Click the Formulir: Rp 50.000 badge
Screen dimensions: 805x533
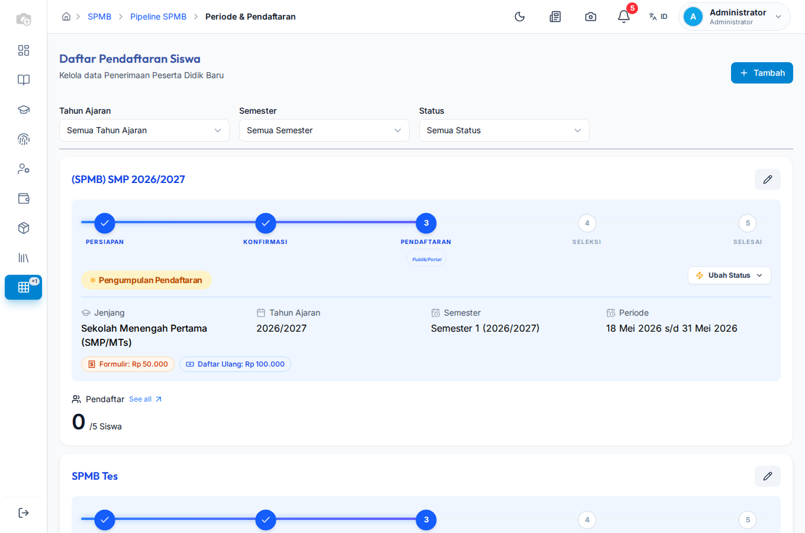tap(128, 364)
